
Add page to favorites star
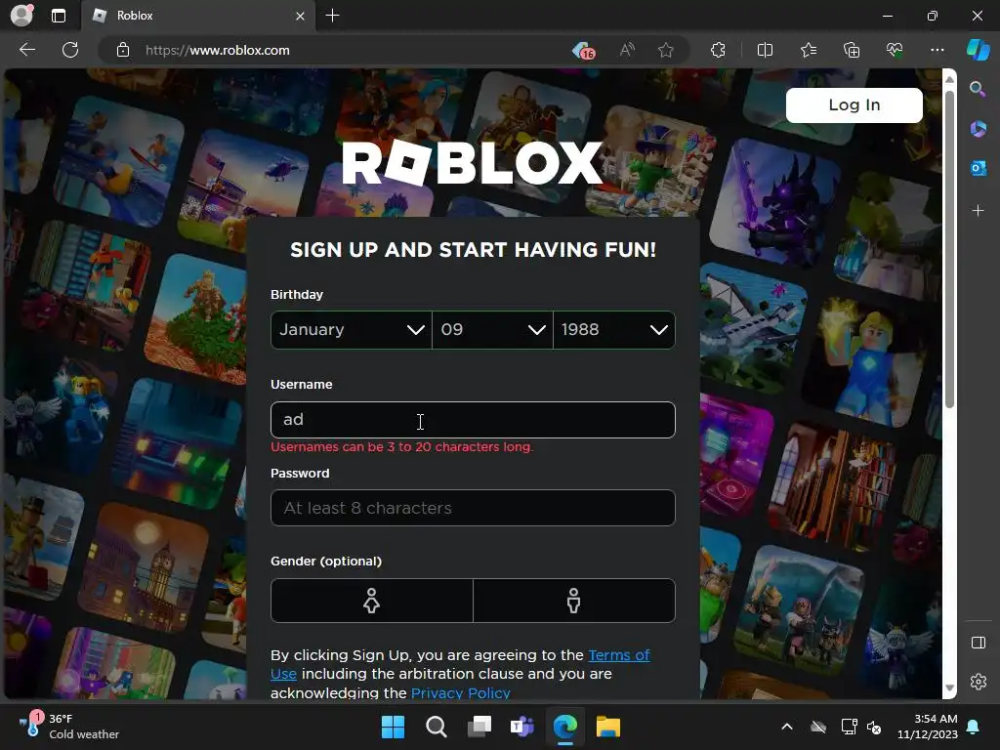tap(666, 50)
